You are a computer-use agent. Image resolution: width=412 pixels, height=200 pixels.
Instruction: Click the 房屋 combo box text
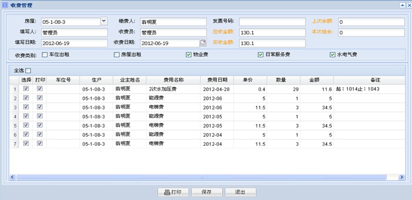[x=71, y=22]
